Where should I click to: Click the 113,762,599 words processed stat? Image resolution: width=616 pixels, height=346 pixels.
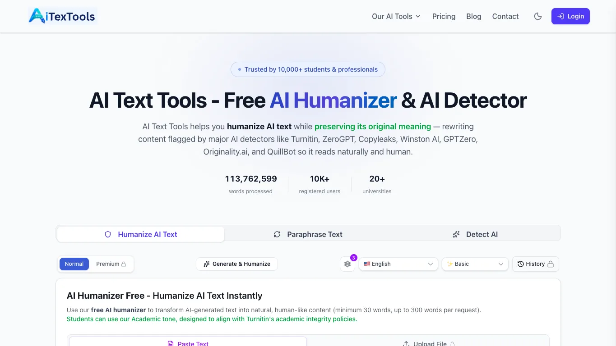click(x=251, y=184)
